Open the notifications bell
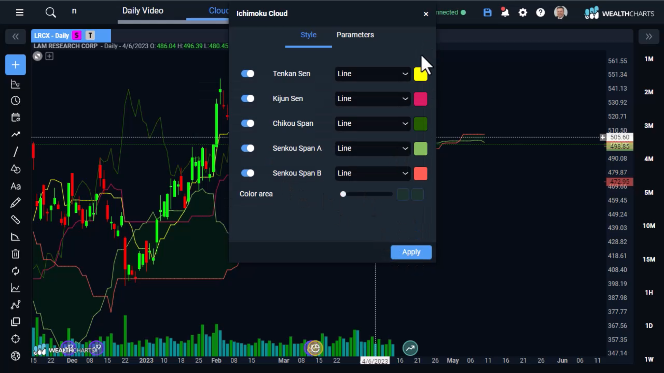Image resolution: width=664 pixels, height=373 pixels. (x=505, y=12)
